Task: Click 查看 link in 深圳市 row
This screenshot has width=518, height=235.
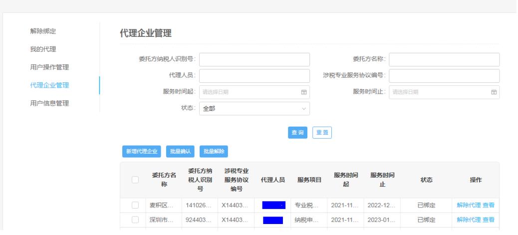Action: (489, 220)
